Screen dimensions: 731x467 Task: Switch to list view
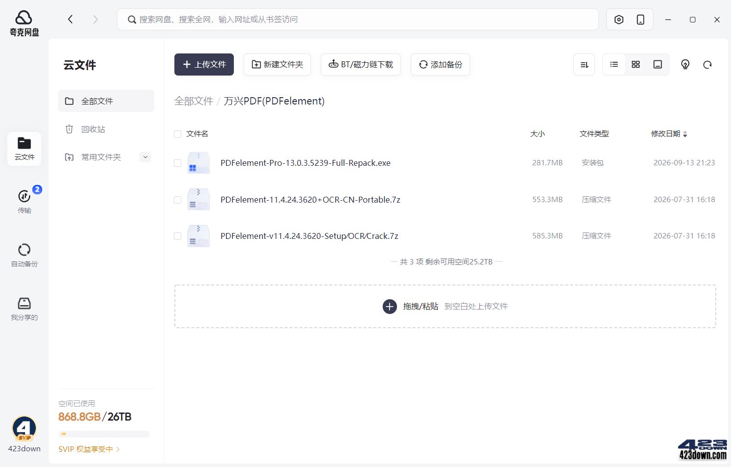click(x=614, y=64)
